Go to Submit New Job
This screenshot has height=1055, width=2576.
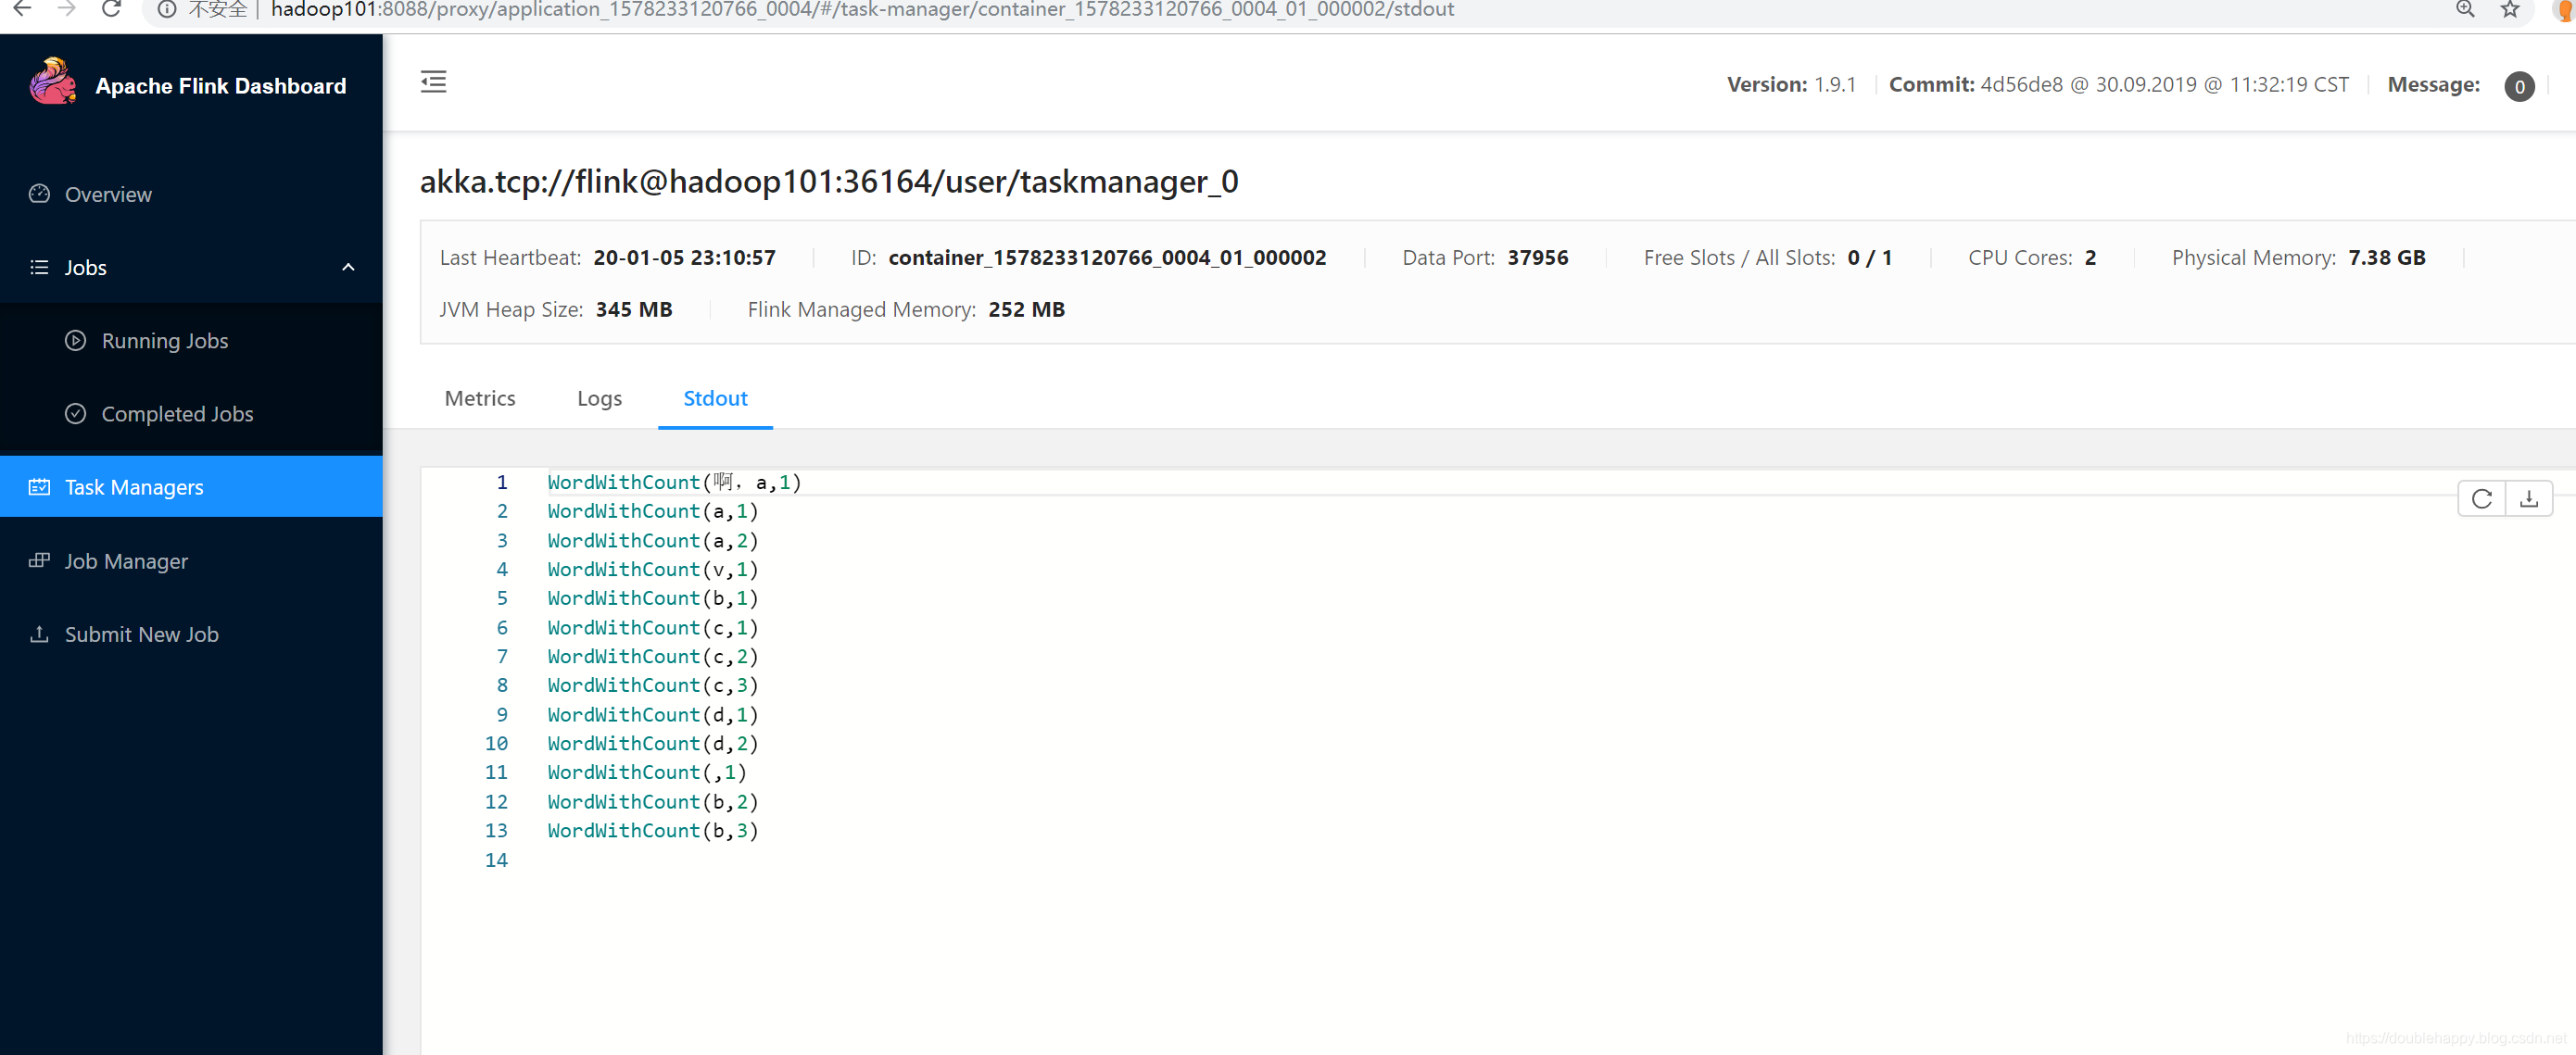pos(141,634)
